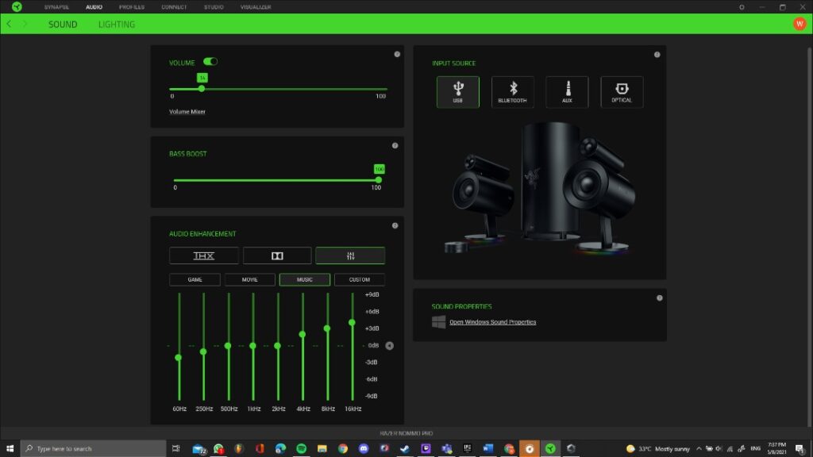Choose Bluetooth as input source

point(513,91)
